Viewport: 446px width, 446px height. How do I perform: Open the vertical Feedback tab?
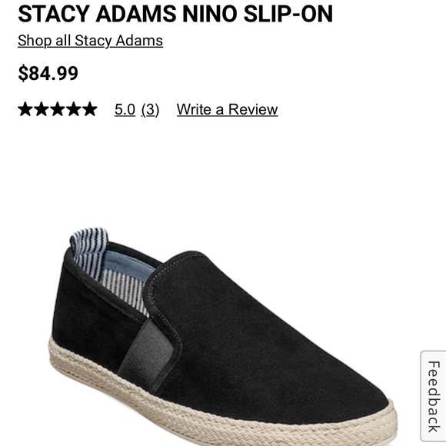[x=433, y=397]
